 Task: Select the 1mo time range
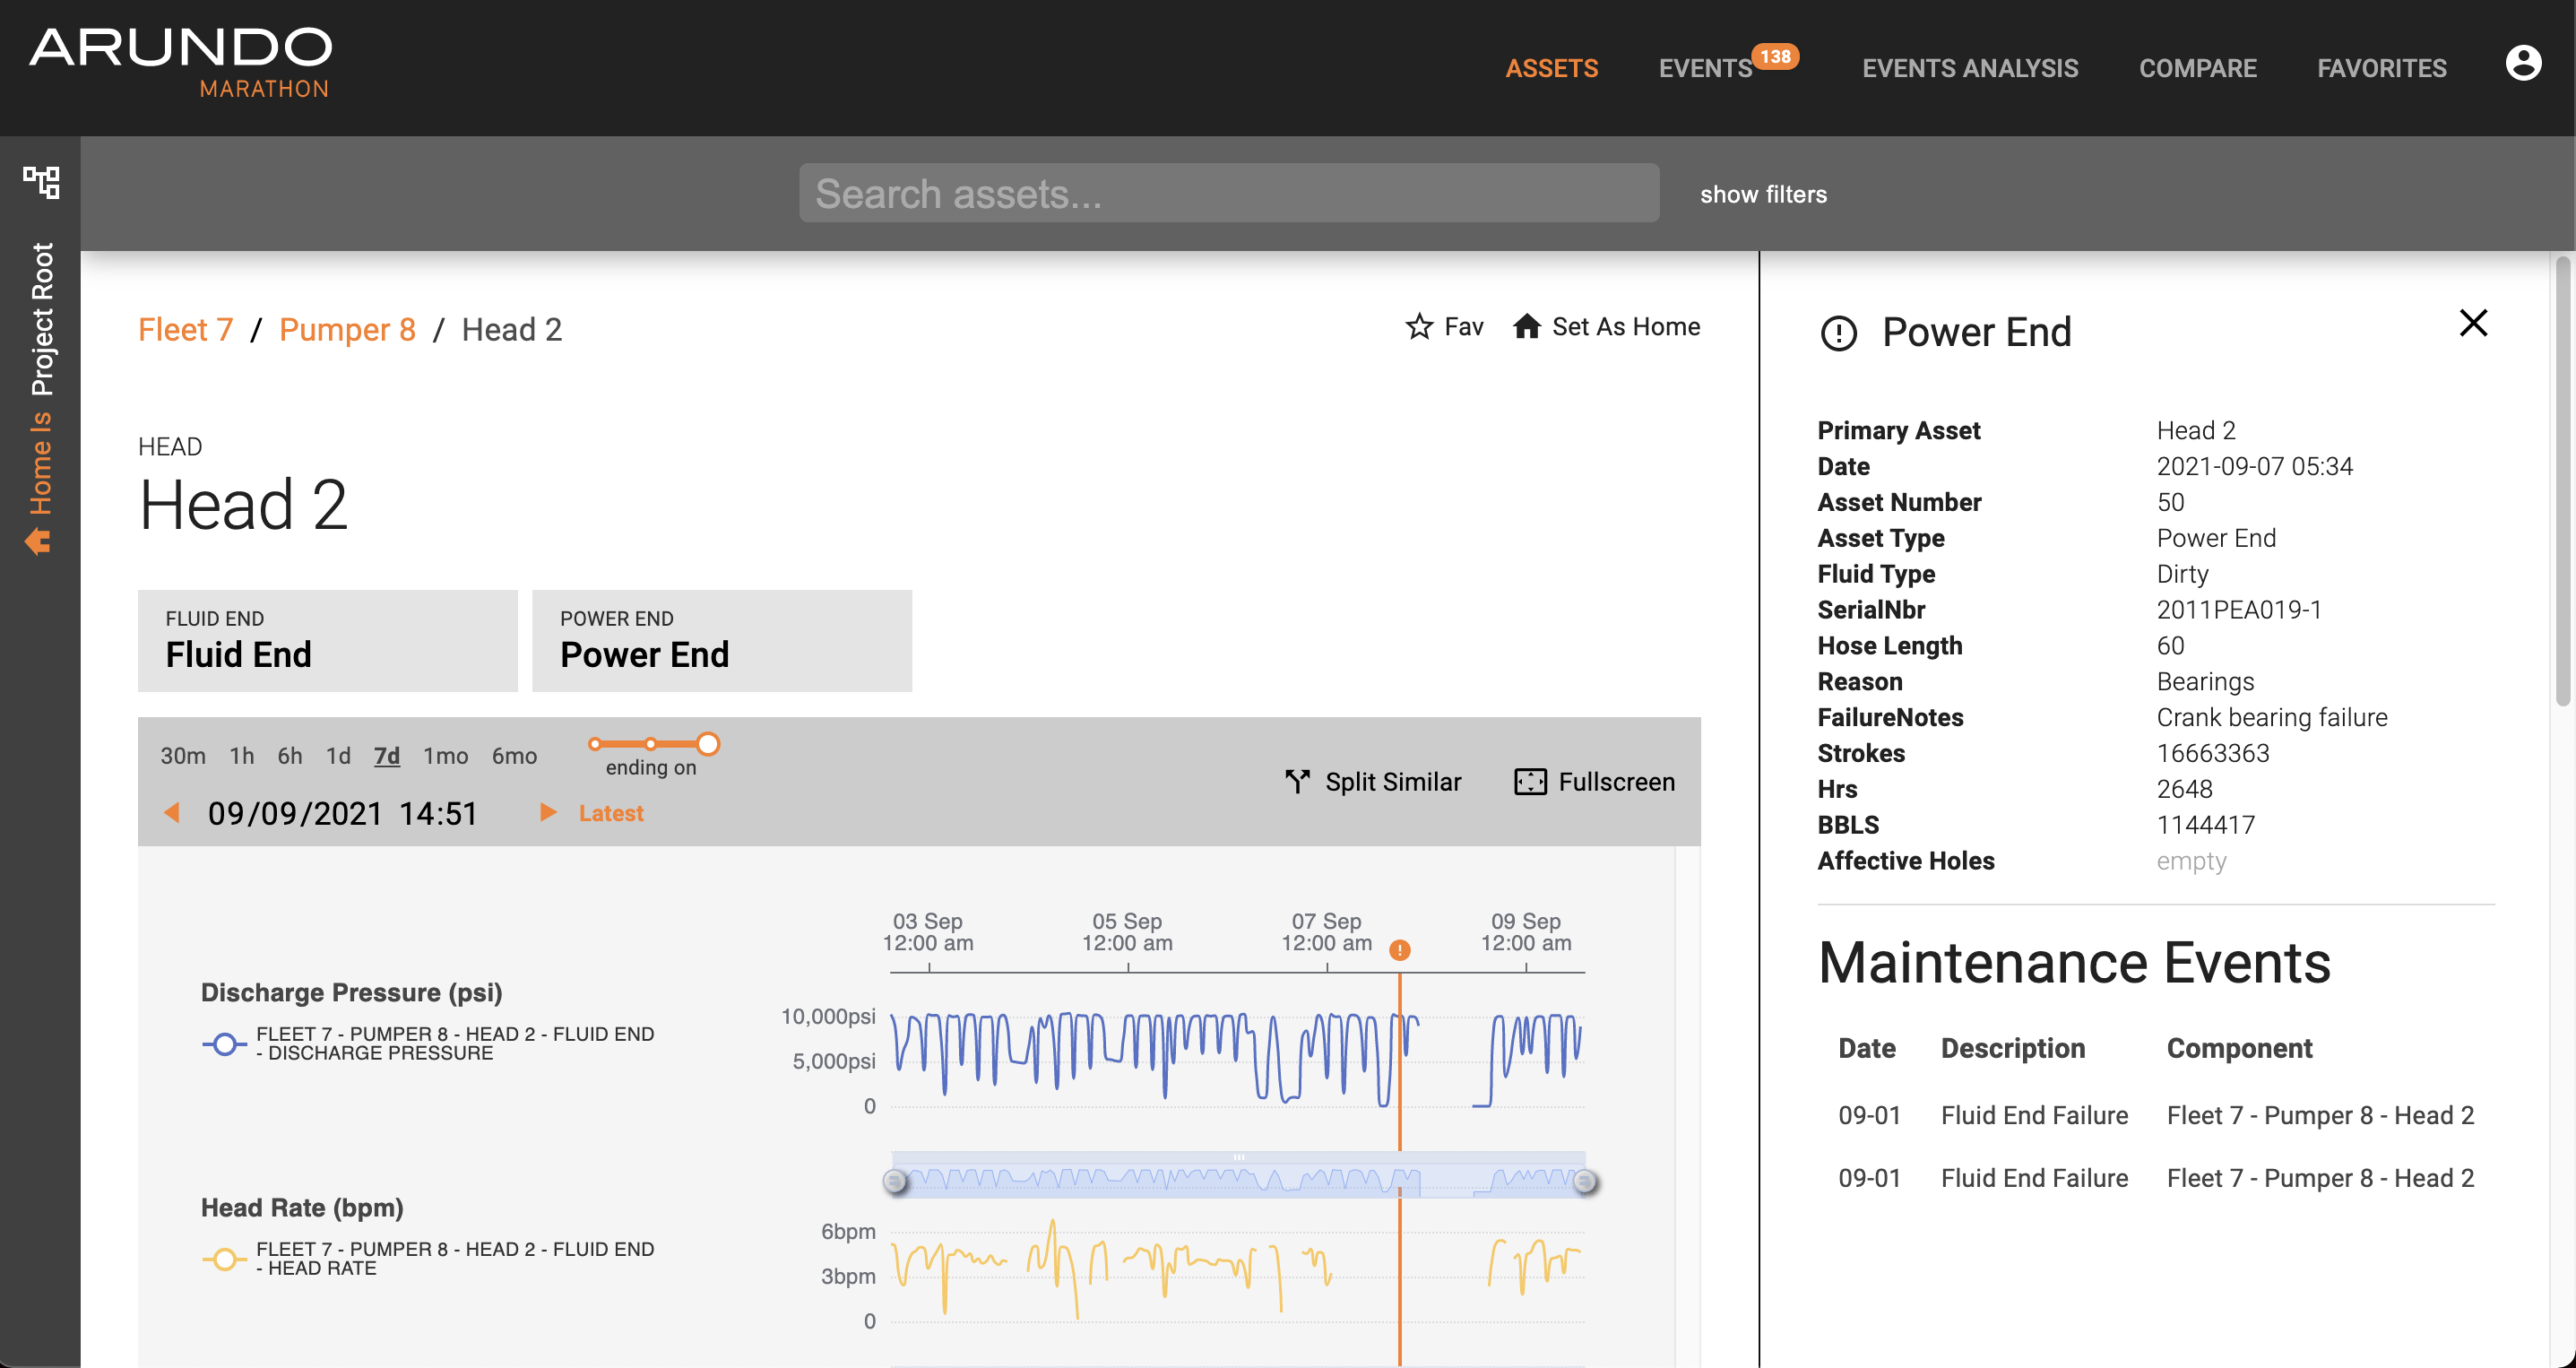[445, 756]
